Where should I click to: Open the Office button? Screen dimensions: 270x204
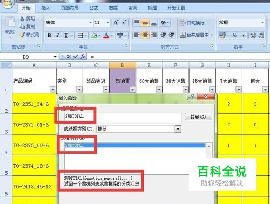click(8, 3)
